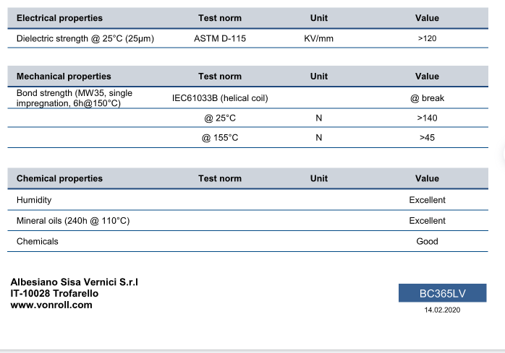Select the Mechanical properties heading

pyautogui.click(x=64, y=77)
